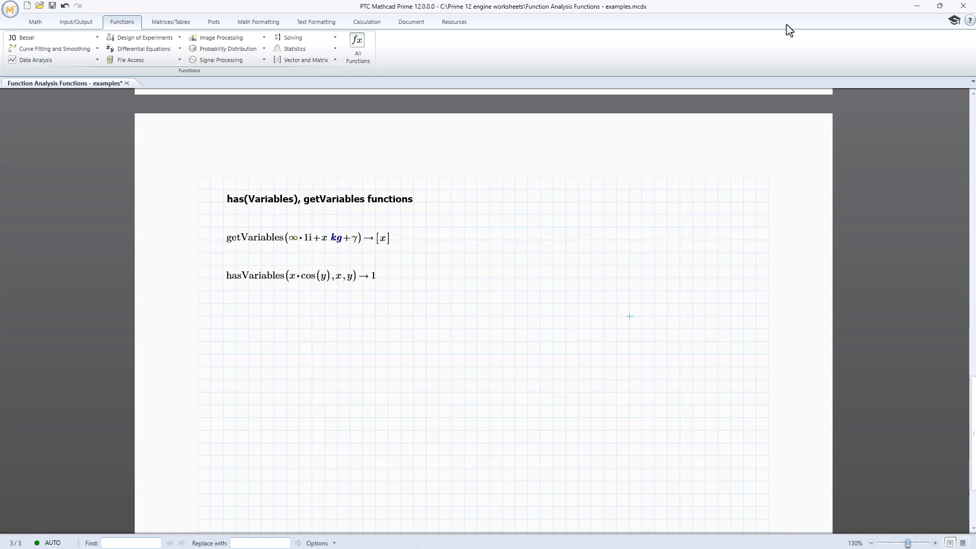
Task: Click the Bessel J0 icon
Action: click(x=12, y=38)
